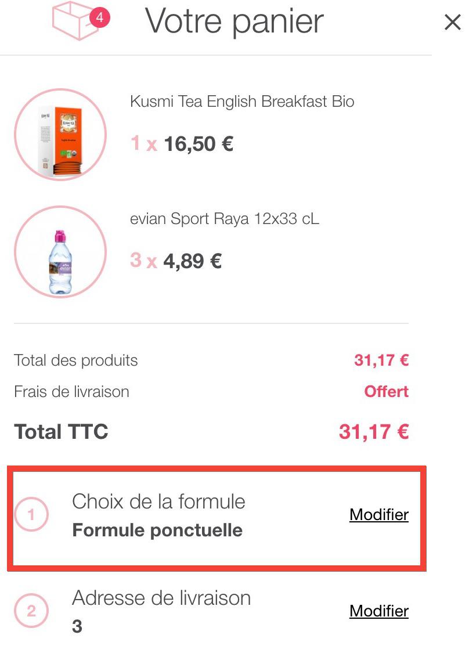The height and width of the screenshot is (671, 469).
Task: Select the step 2 circle icon
Action: tap(31, 611)
